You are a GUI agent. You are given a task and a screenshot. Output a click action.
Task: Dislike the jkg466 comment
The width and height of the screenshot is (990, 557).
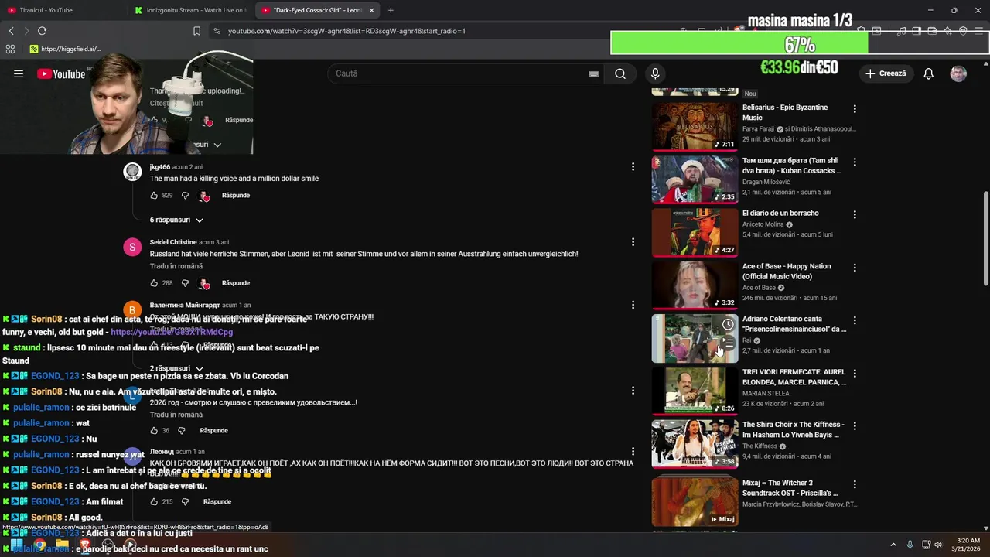(185, 196)
